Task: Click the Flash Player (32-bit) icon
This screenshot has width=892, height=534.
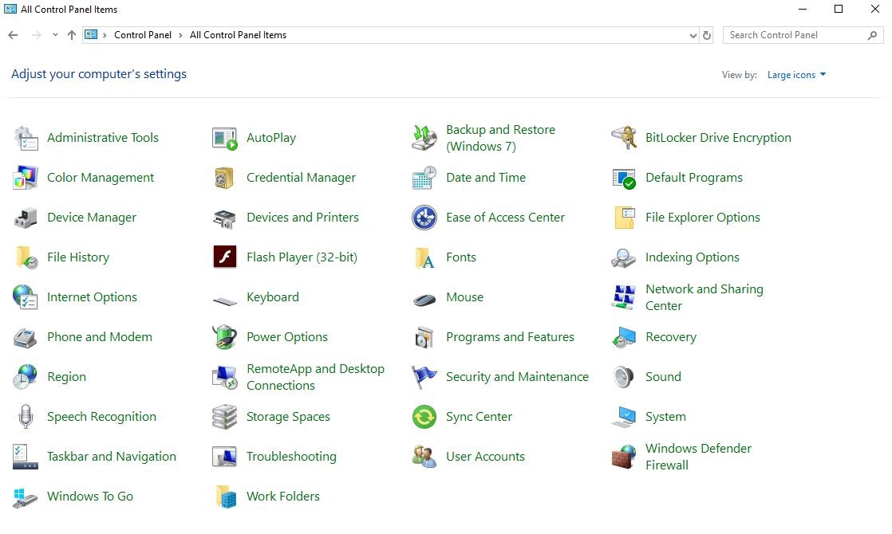Action: coord(225,257)
